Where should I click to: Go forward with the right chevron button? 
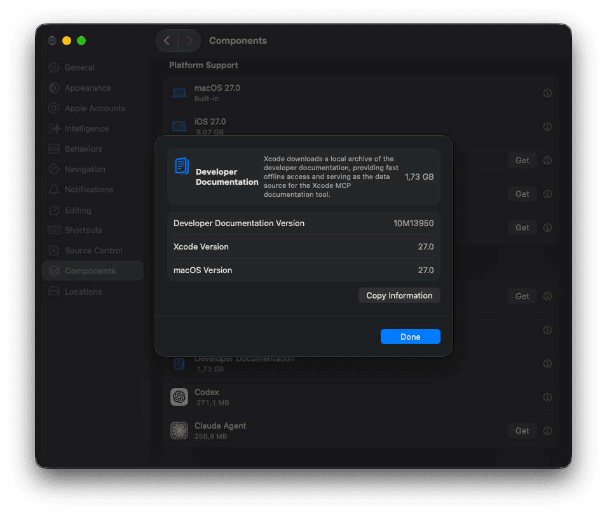pyautogui.click(x=189, y=41)
